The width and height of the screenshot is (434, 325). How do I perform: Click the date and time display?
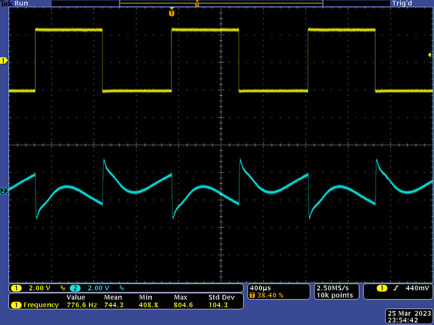(x=409, y=316)
